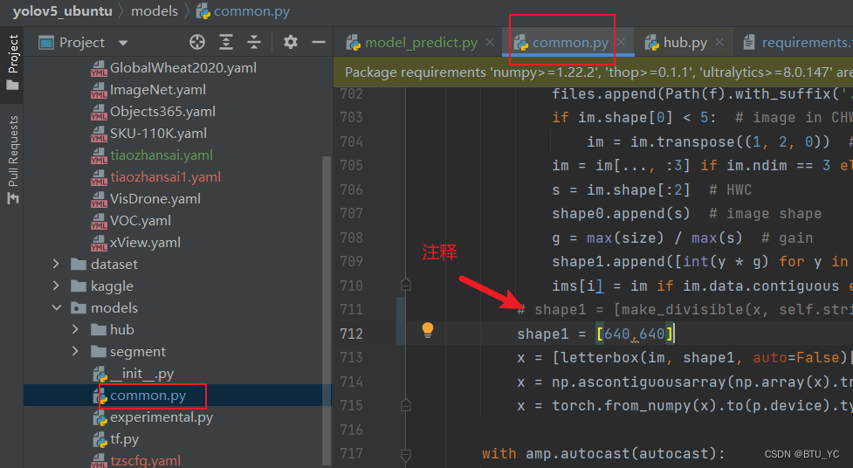Click models in breadcrumb path
Screen dimensions: 853x468
[x=155, y=10]
